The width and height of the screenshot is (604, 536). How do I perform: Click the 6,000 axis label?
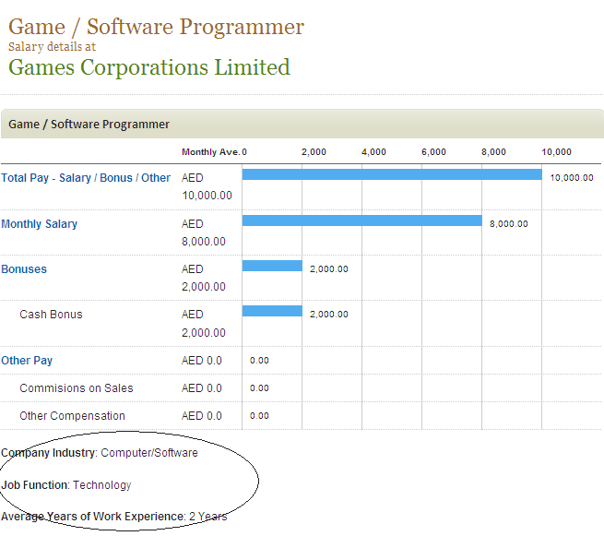click(x=433, y=152)
